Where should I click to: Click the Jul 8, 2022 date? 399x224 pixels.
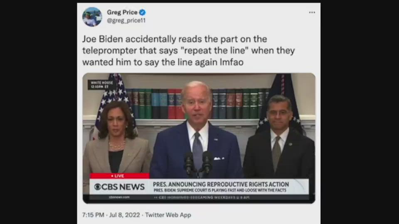[124, 215]
